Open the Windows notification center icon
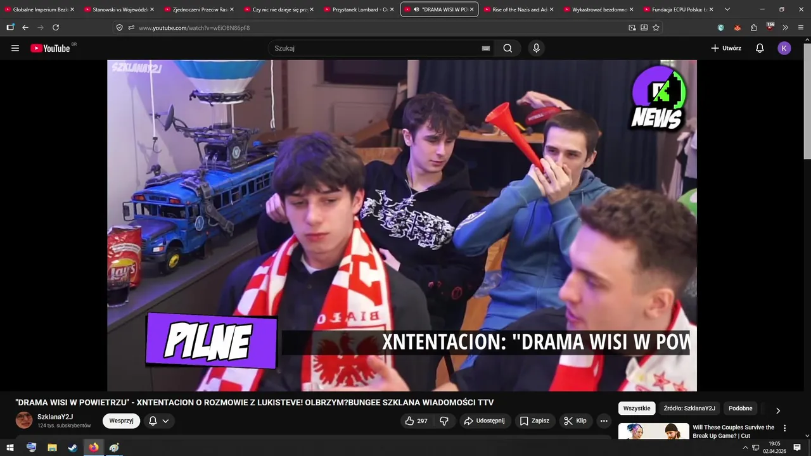The width and height of the screenshot is (811, 456). [x=797, y=447]
